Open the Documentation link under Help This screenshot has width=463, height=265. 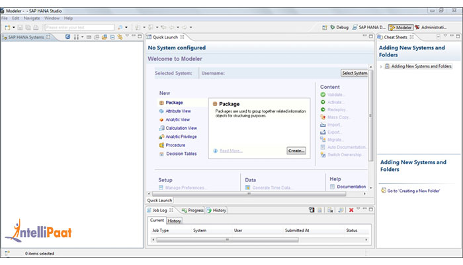(351, 187)
